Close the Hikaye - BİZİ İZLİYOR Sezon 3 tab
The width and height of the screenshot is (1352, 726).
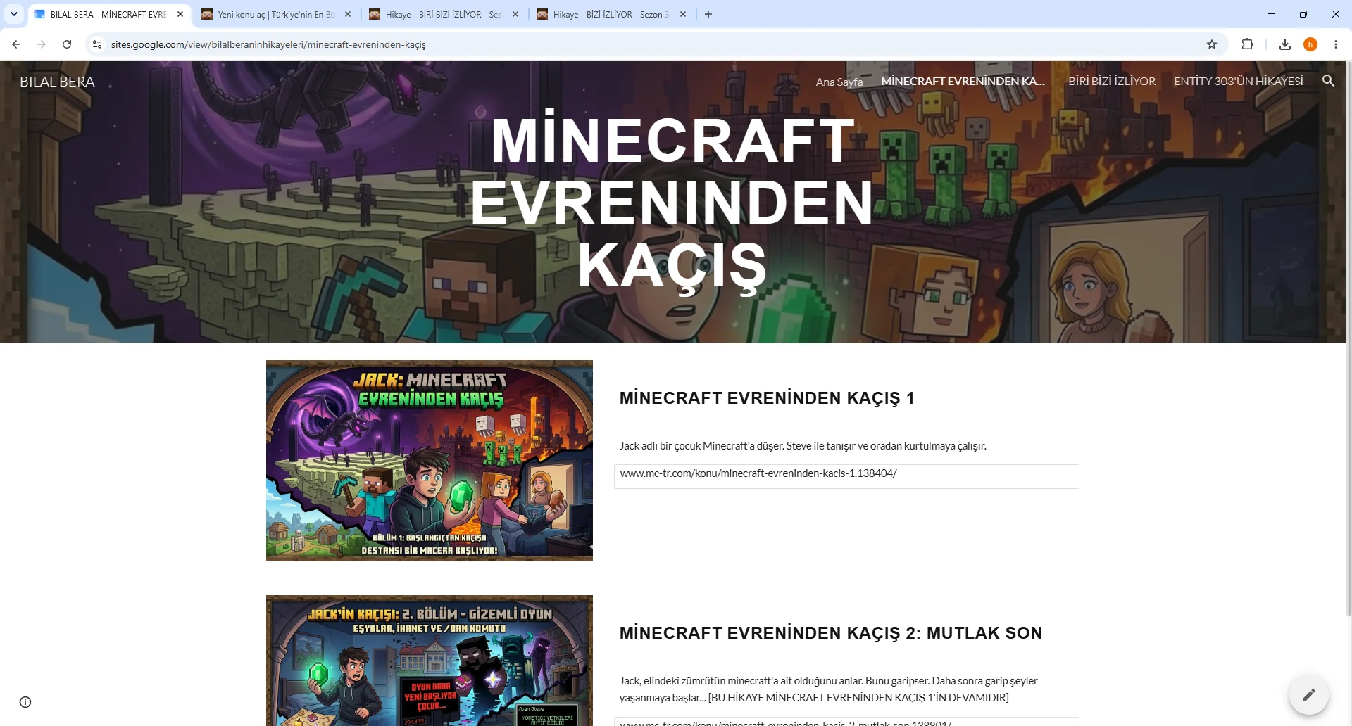pos(683,14)
